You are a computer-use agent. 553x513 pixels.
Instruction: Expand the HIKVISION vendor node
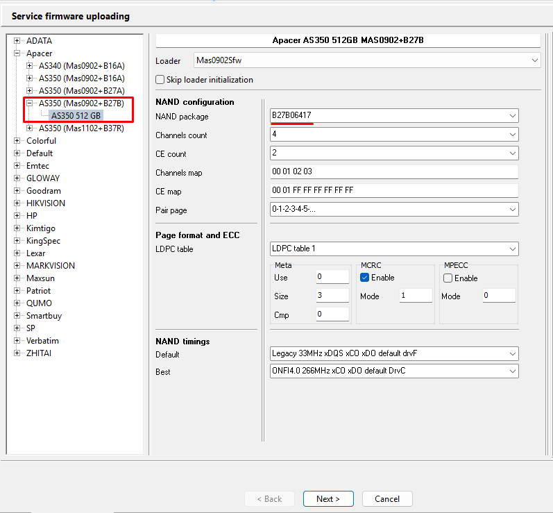(x=17, y=203)
